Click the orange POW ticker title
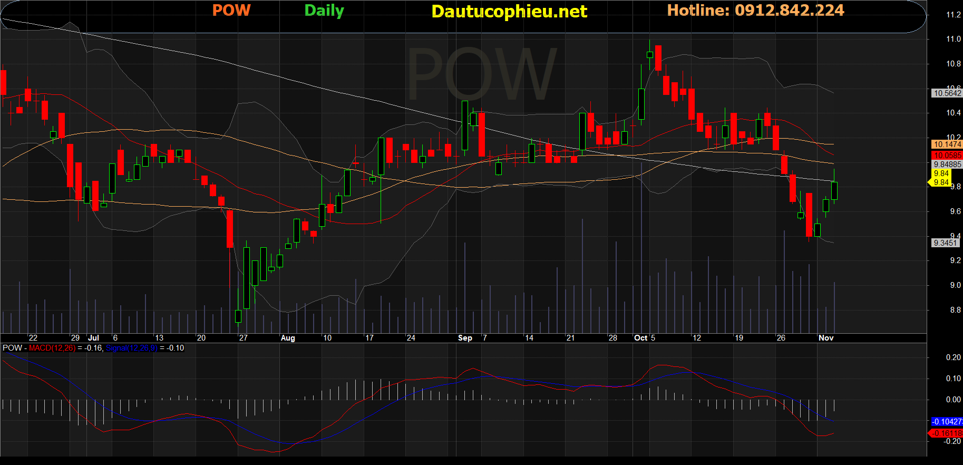This screenshot has width=963, height=465. tap(231, 10)
